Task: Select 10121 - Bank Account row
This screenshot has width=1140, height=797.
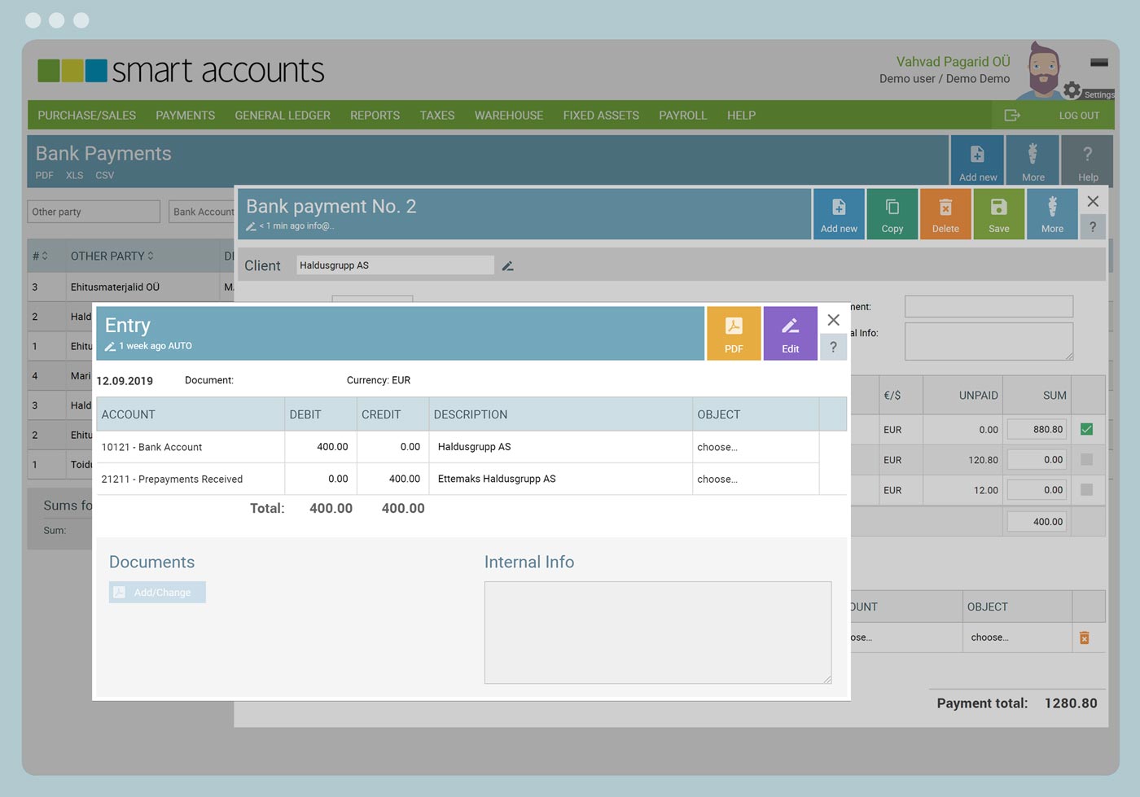Action: pos(458,447)
